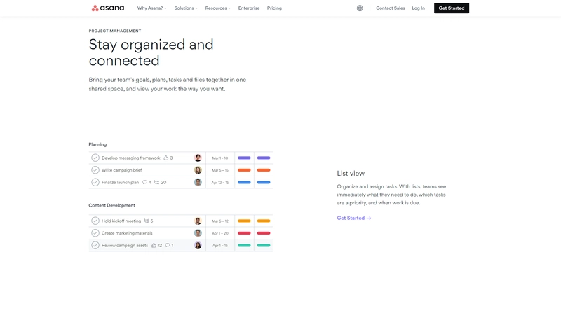Open the language globe selector
The height and width of the screenshot is (315, 561).
tap(360, 8)
